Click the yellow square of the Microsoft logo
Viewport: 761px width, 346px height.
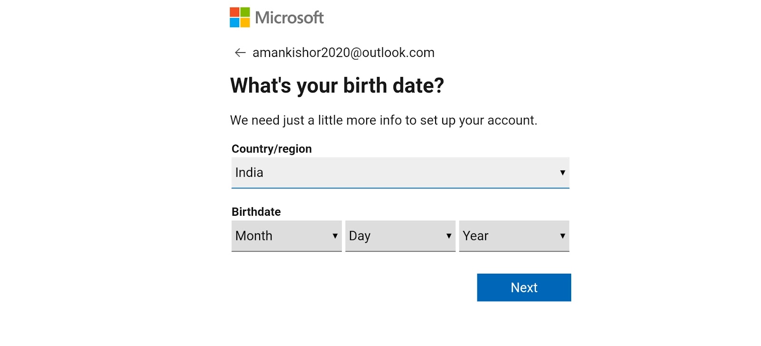(x=245, y=23)
